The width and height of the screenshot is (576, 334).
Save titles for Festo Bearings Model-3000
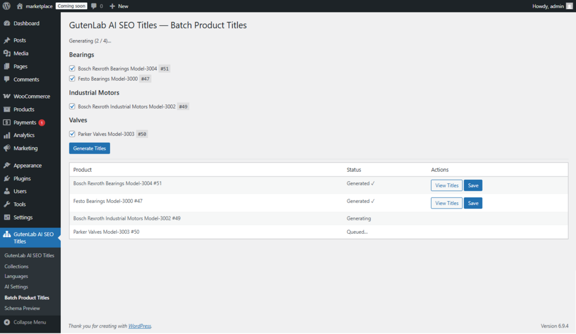[x=473, y=203]
